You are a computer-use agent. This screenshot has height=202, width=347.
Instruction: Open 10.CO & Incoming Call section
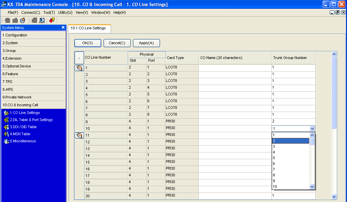click(34, 105)
